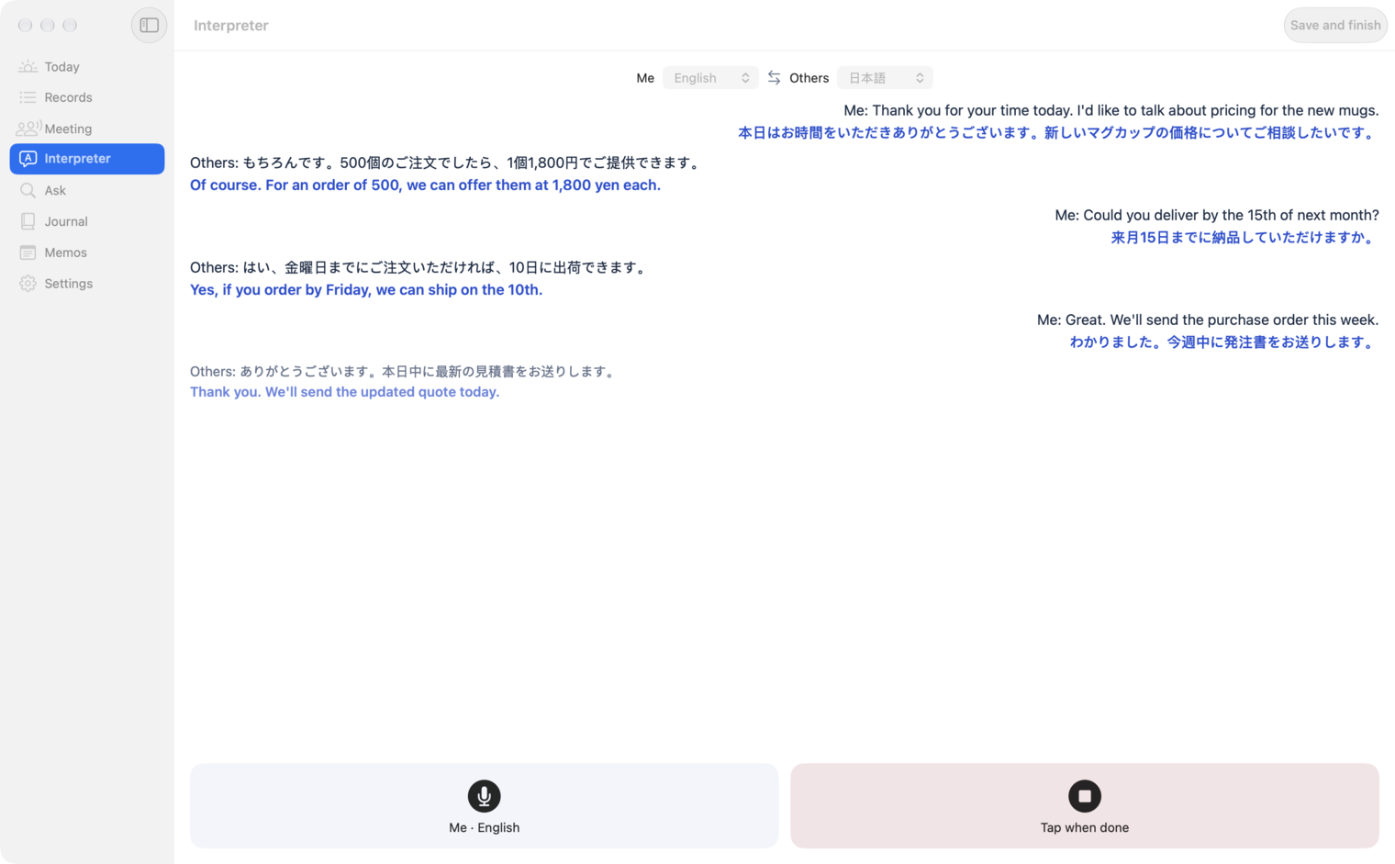Click "Thank you. We'll send the updated quote today."
This screenshot has width=1395, height=864.
344,392
